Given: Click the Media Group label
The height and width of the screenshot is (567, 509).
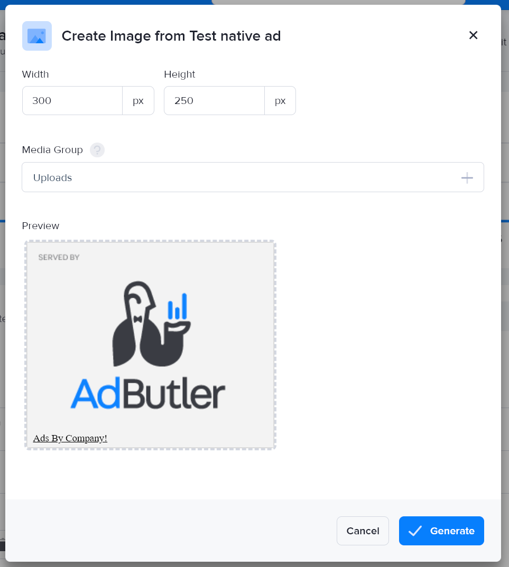Looking at the screenshot, I should (52, 150).
